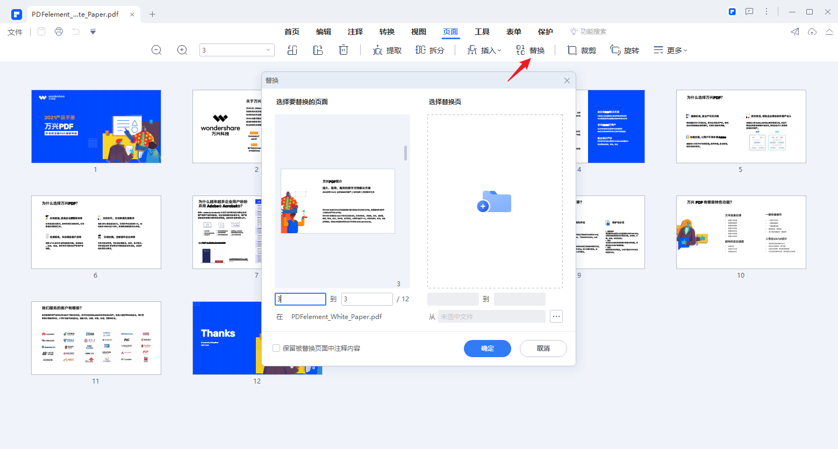Click the delete page trash icon

click(343, 49)
